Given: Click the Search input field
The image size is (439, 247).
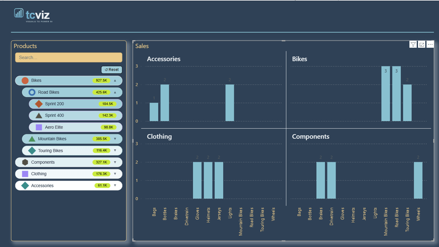Looking at the screenshot, I should pos(69,58).
